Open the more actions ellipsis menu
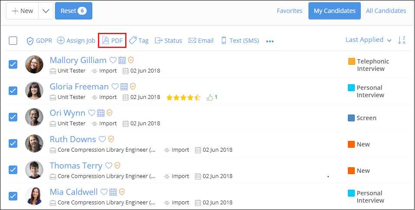Viewport: 415px width, 210px height. [x=270, y=41]
